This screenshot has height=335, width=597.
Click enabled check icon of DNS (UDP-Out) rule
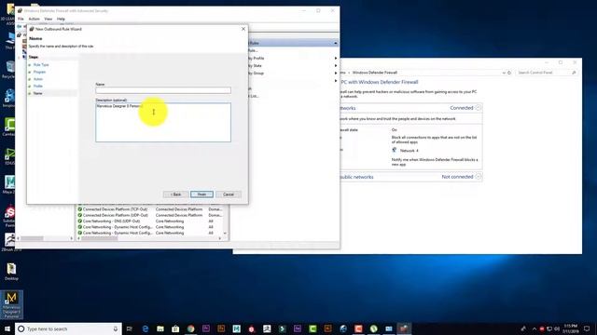[80, 221]
